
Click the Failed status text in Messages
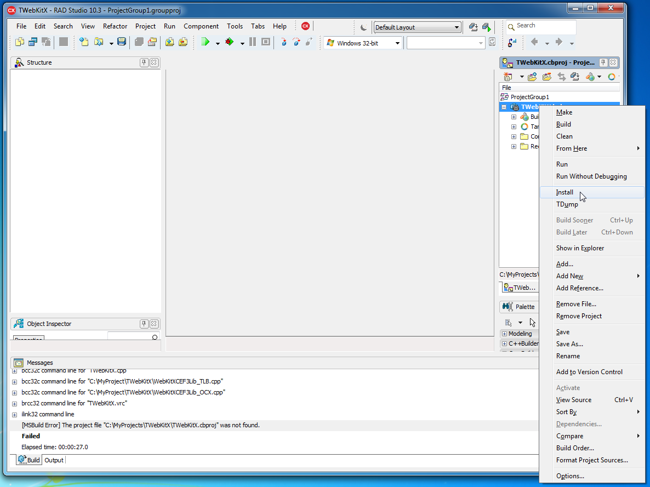pos(31,436)
